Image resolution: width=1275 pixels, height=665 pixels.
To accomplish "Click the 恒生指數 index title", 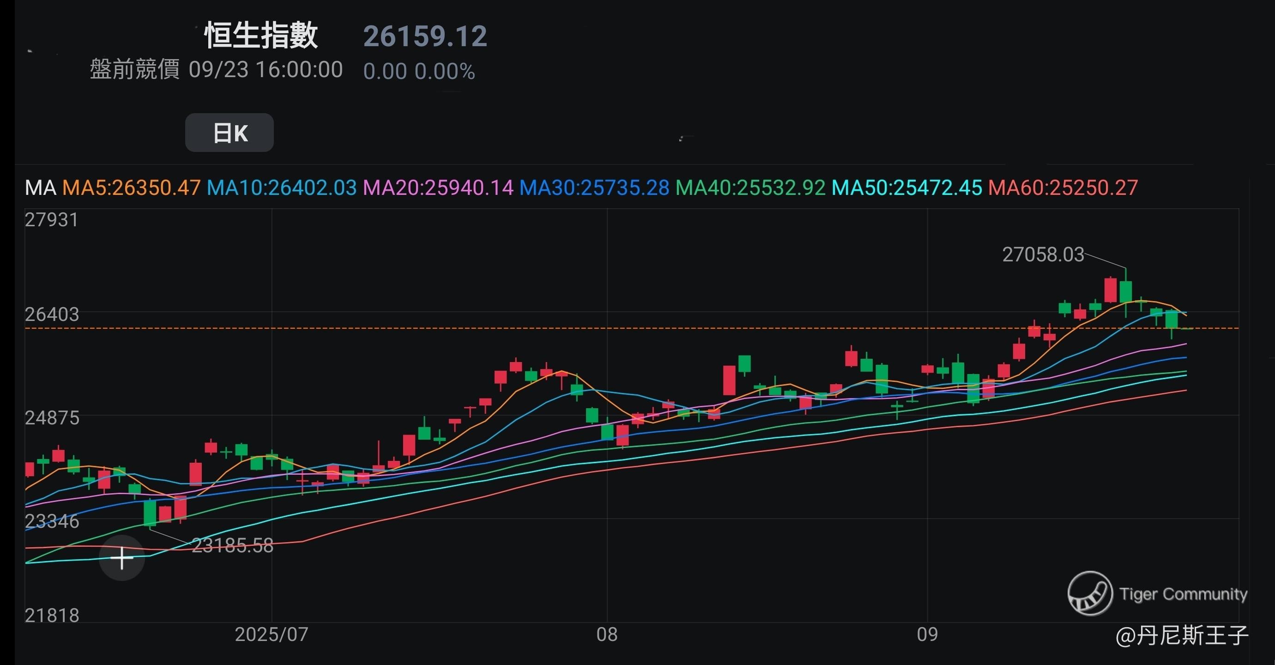I will (x=261, y=36).
